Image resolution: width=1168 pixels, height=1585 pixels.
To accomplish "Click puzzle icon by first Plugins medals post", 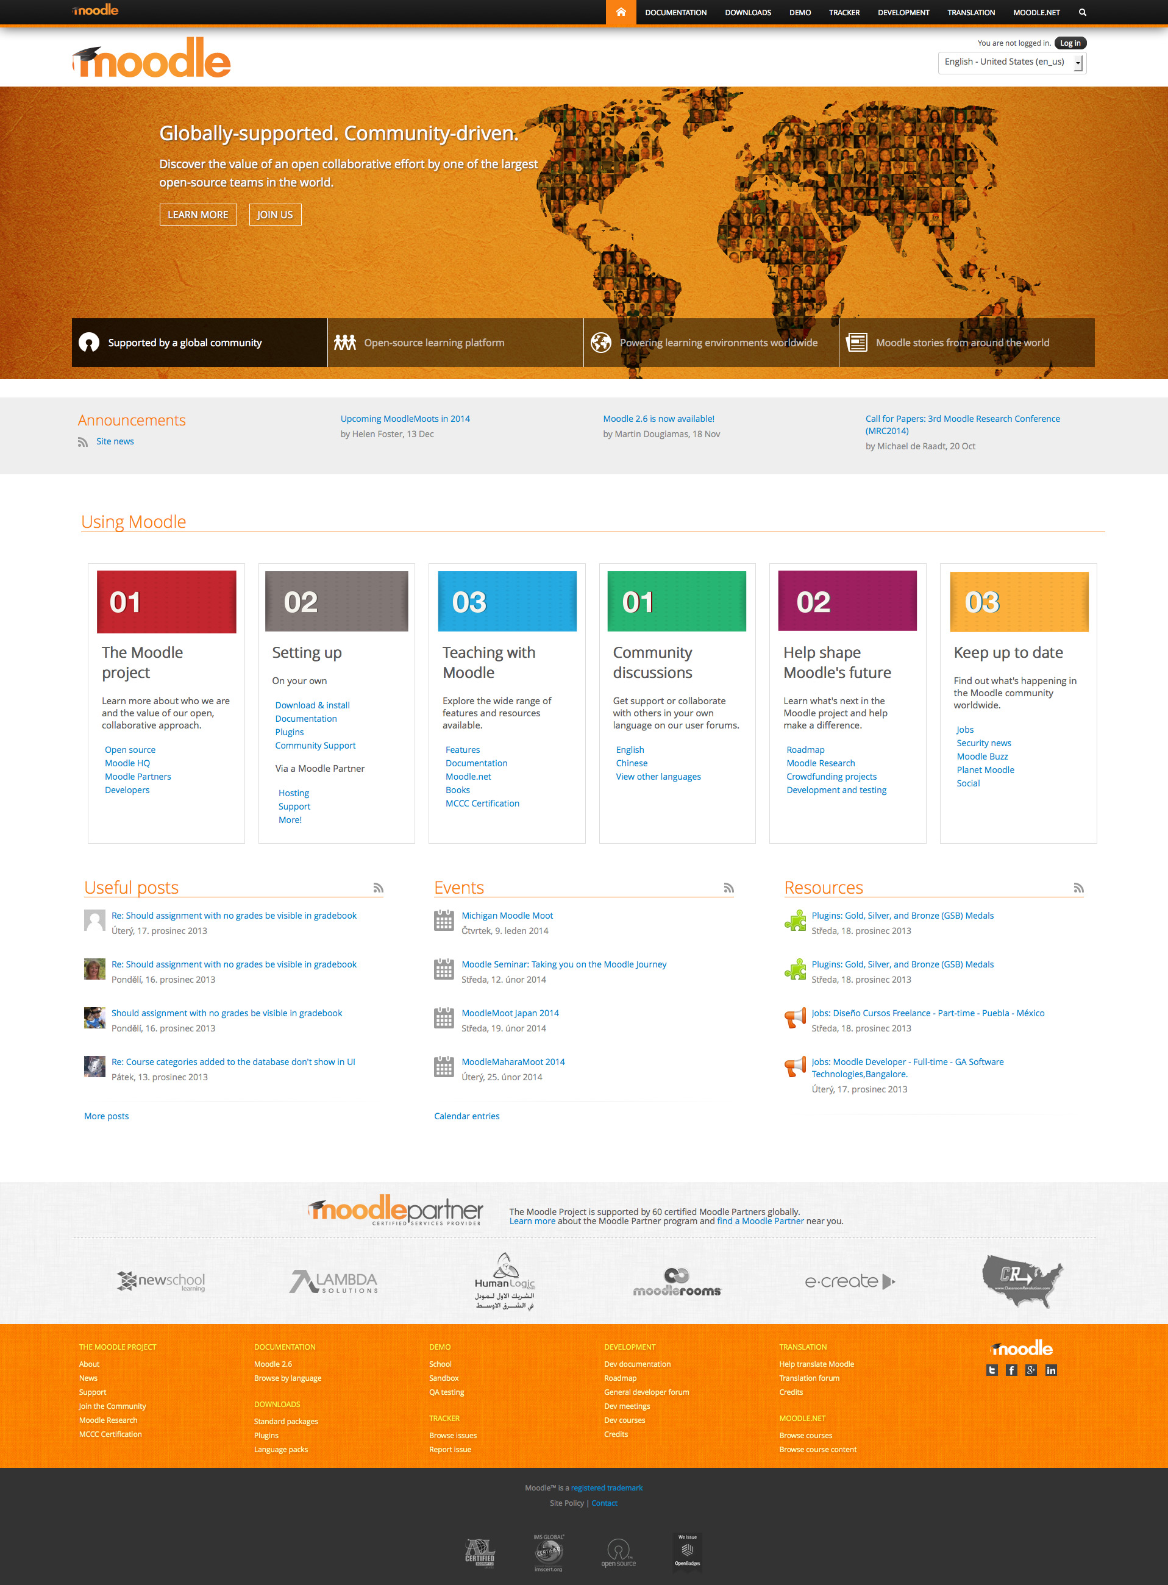I will [x=795, y=921].
